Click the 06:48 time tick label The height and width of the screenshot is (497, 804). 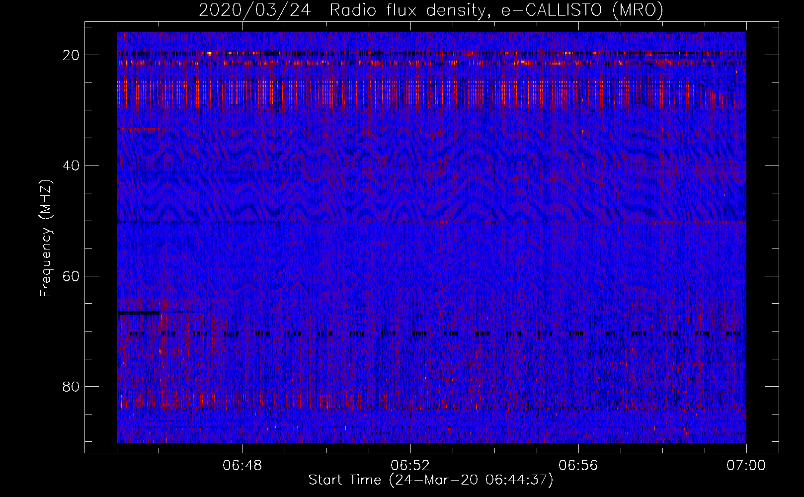(242, 466)
